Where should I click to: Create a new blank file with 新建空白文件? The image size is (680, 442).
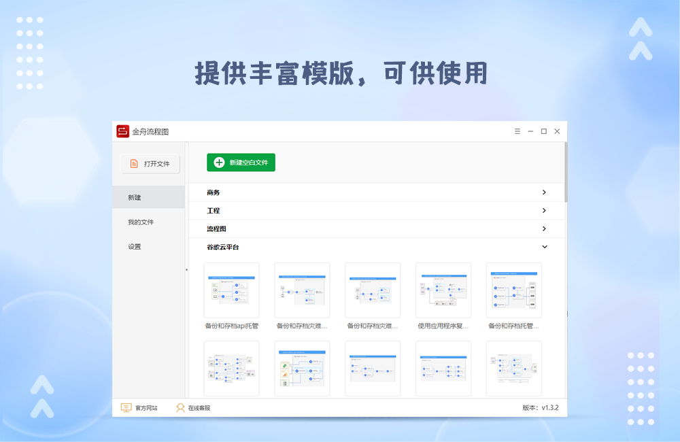point(241,163)
